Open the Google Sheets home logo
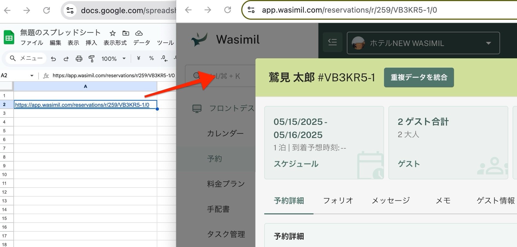Screen dimensions: 517x247 pos(9,38)
